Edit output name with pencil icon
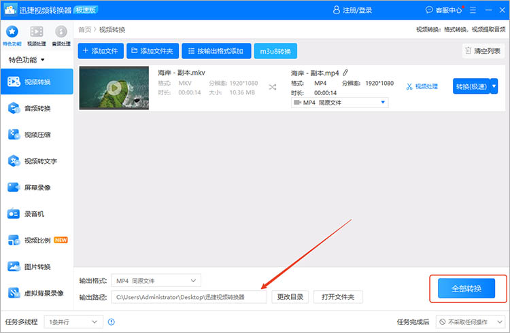Screen dimensions: 510x333 click(345, 73)
